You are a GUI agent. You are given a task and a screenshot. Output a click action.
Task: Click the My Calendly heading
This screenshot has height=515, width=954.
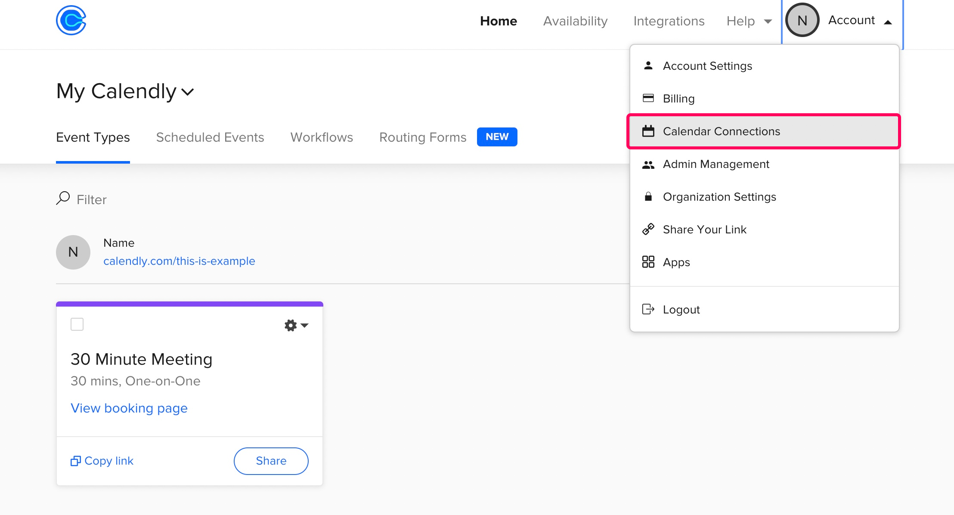click(x=116, y=91)
